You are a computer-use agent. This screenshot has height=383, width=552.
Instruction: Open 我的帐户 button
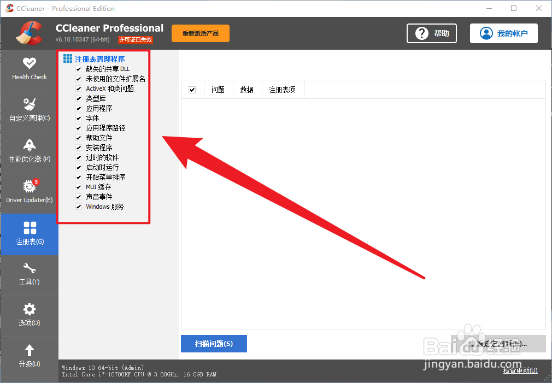click(x=504, y=33)
